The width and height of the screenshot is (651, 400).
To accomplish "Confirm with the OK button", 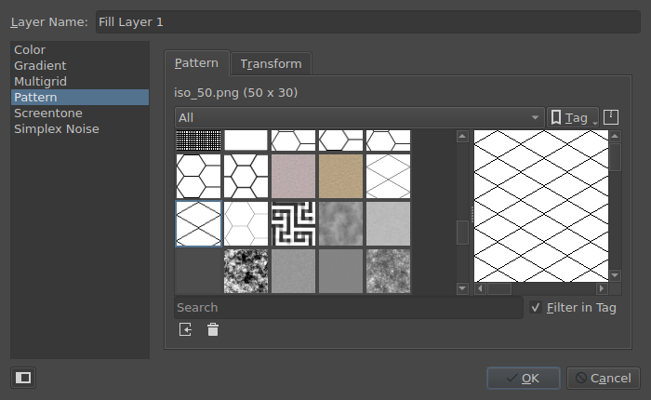I will tap(523, 378).
